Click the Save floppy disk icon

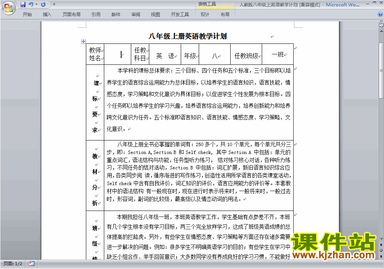coord(23,4)
